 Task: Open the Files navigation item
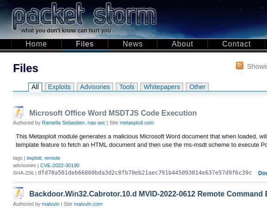(x=85, y=44)
